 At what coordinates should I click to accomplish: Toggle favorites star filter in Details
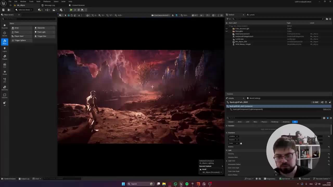coord(328,118)
